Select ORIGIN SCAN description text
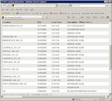This screenshot has height=101, width=112. 73,88
